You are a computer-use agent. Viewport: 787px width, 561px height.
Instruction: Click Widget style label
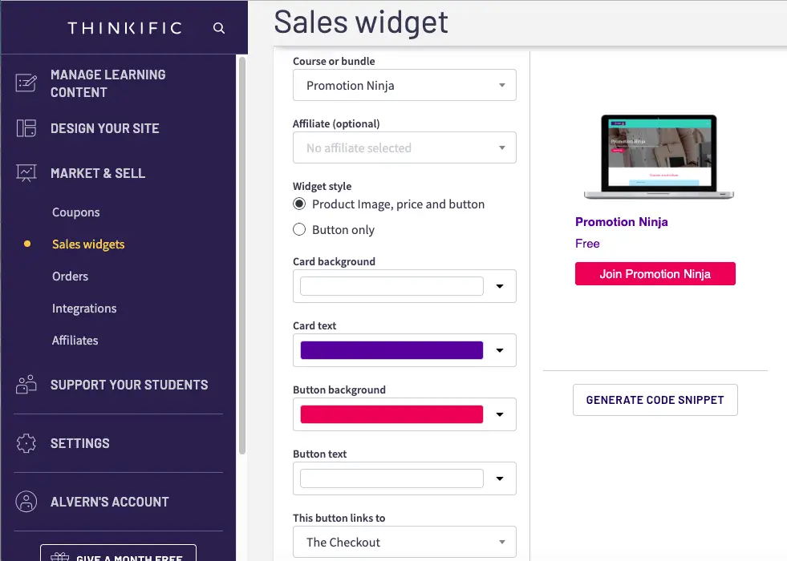coord(323,187)
